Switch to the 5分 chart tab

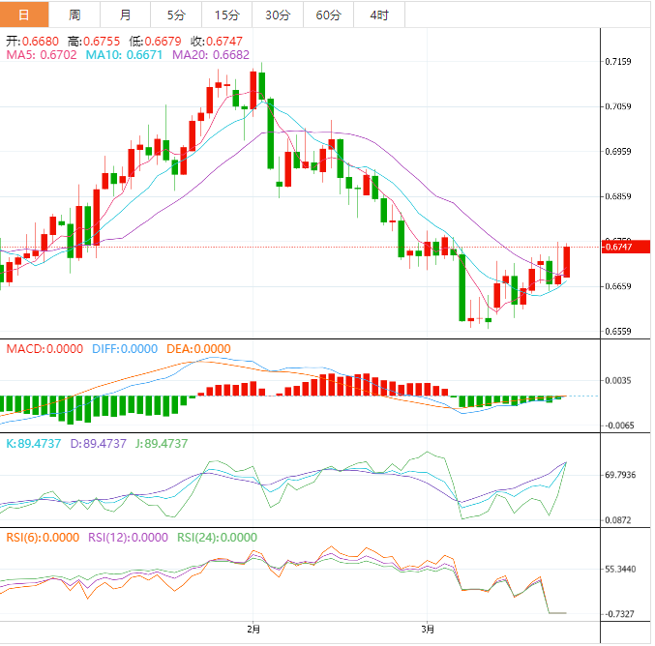(176, 15)
